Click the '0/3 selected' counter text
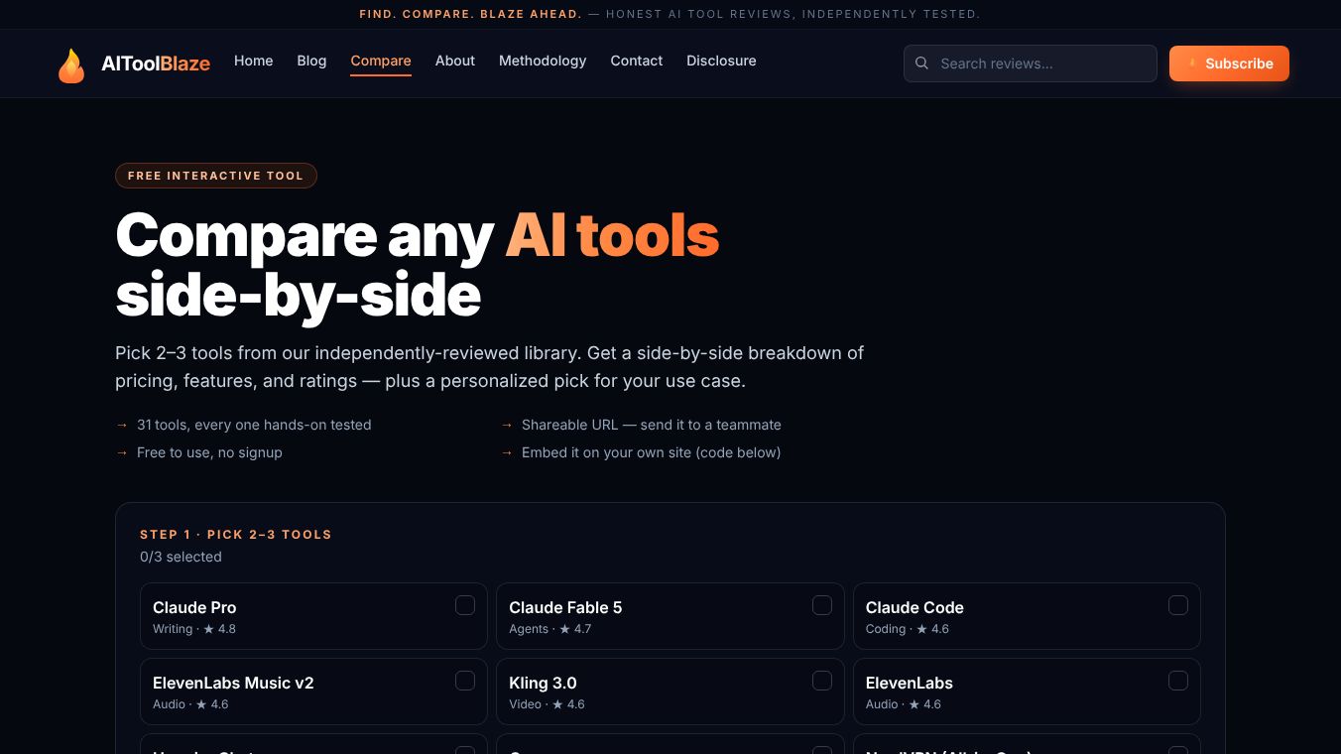 click(181, 557)
